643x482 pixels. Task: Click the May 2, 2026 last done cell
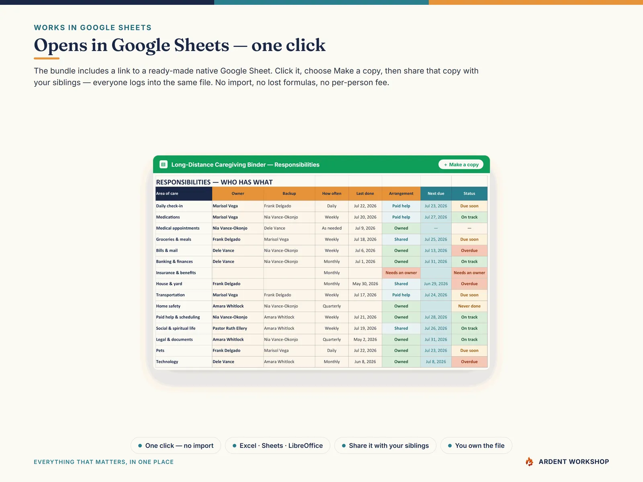point(365,339)
